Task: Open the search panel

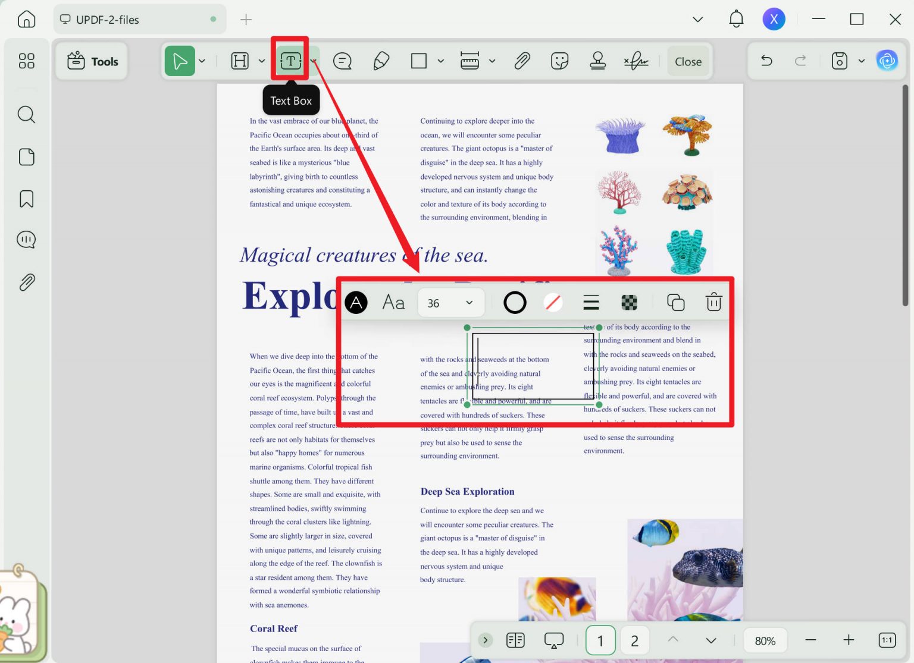Action: tap(26, 114)
